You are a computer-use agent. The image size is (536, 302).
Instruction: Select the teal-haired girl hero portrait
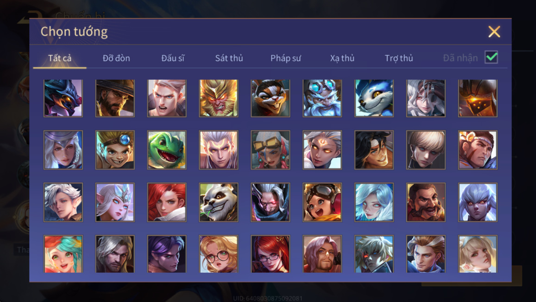[63, 254]
